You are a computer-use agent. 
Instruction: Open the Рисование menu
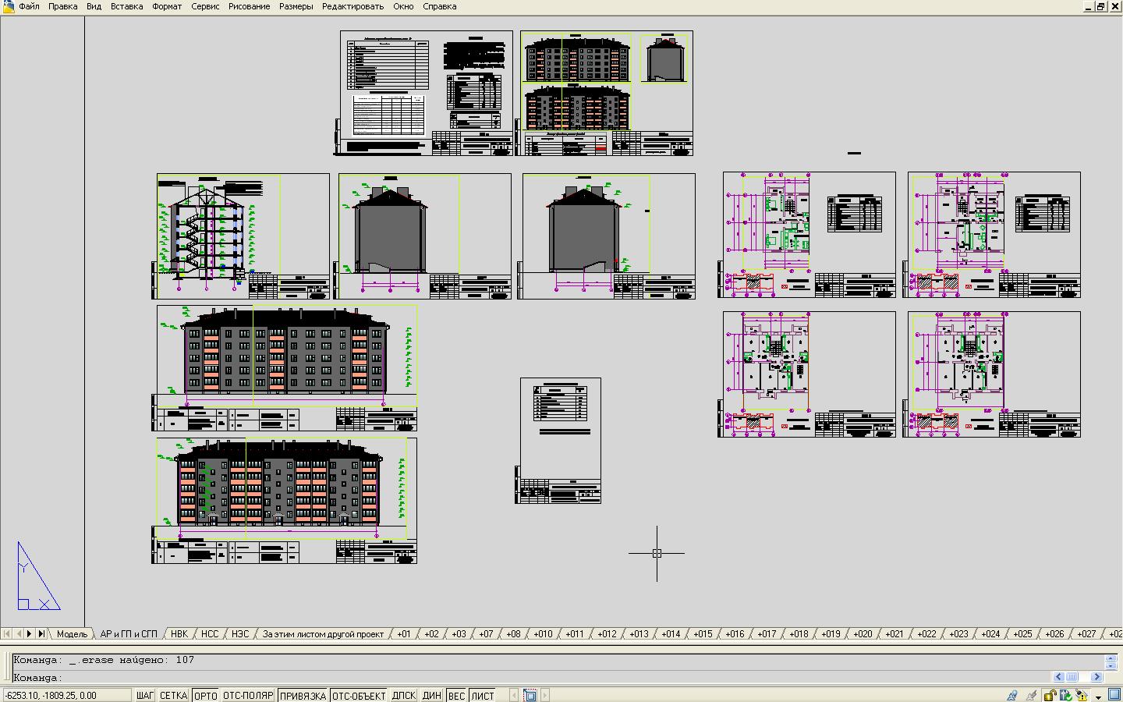pos(249,6)
